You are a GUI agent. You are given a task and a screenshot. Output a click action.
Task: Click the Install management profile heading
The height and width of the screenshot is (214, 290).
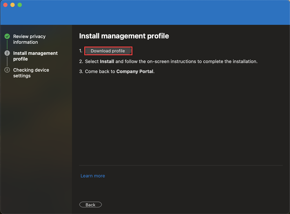coord(124,36)
